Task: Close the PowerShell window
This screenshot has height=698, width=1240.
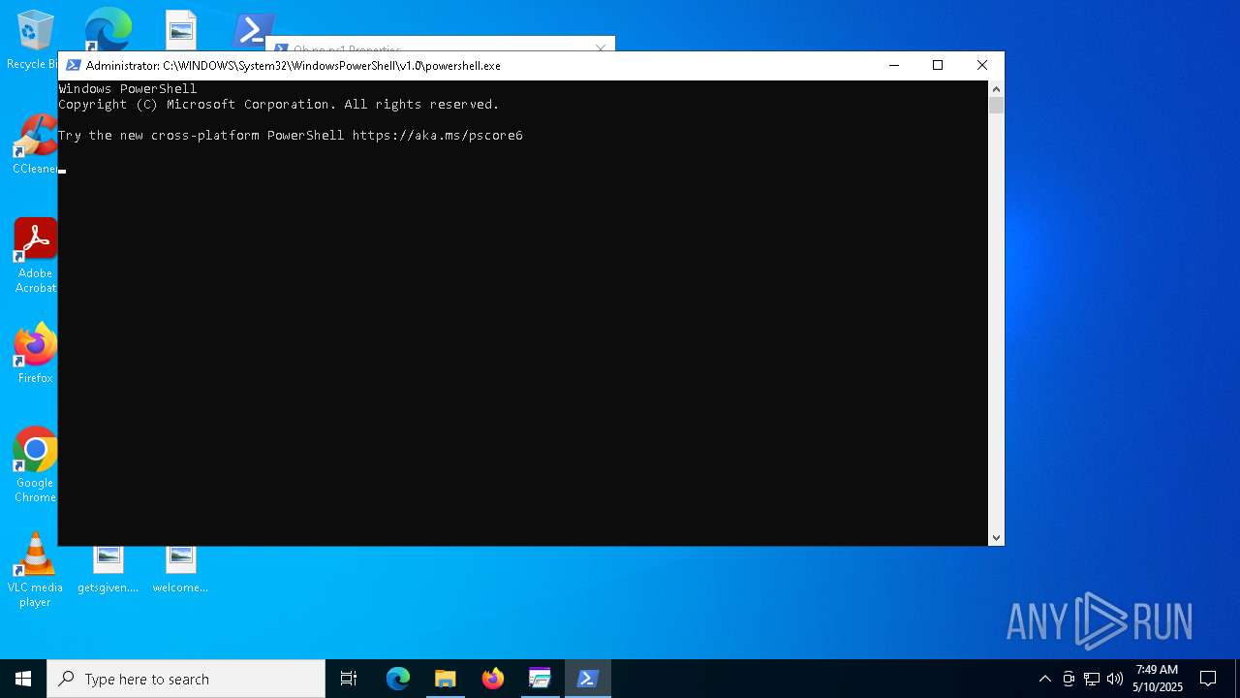Action: 982,66
